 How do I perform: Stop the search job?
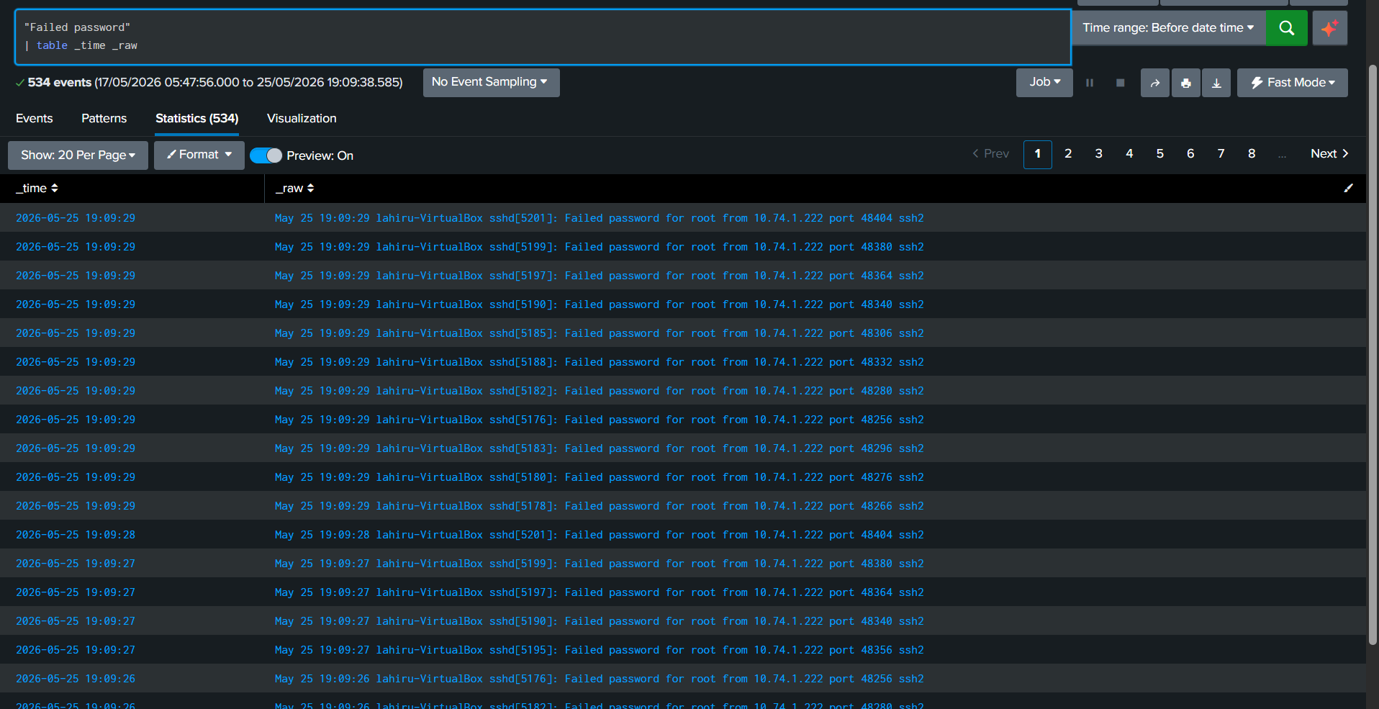tap(1120, 83)
